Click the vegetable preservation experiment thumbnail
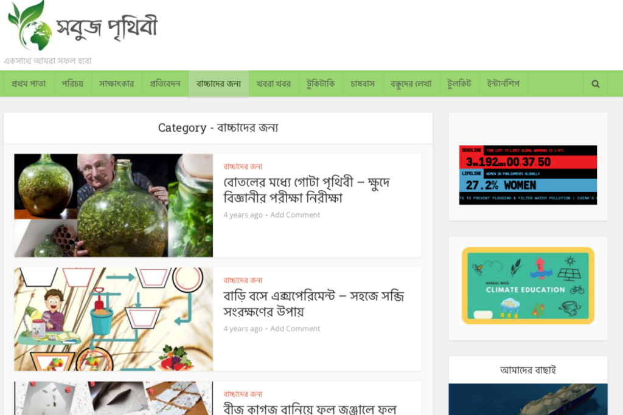The height and width of the screenshot is (415, 623). coord(114,319)
